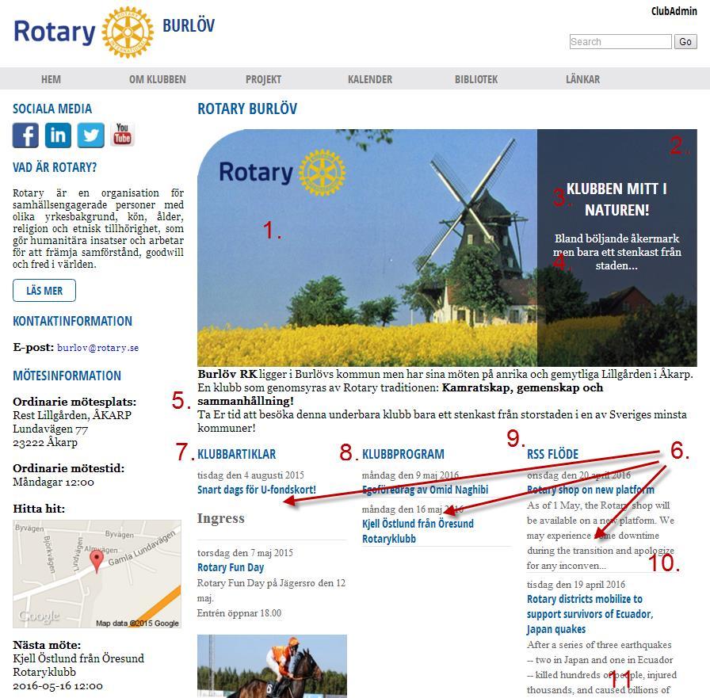This screenshot has height=698, width=710.
Task: Click the BURLÖV club name in header
Action: click(189, 25)
